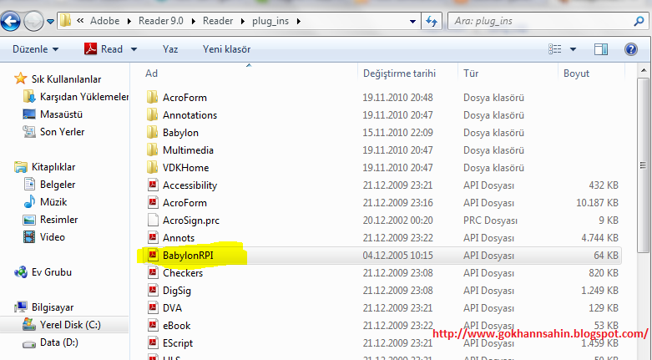Select the VDKHome folder icon
Viewport: 652px width, 360px height.
click(x=153, y=167)
